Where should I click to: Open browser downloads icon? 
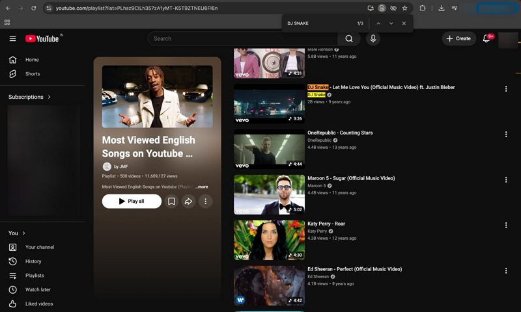(x=442, y=8)
